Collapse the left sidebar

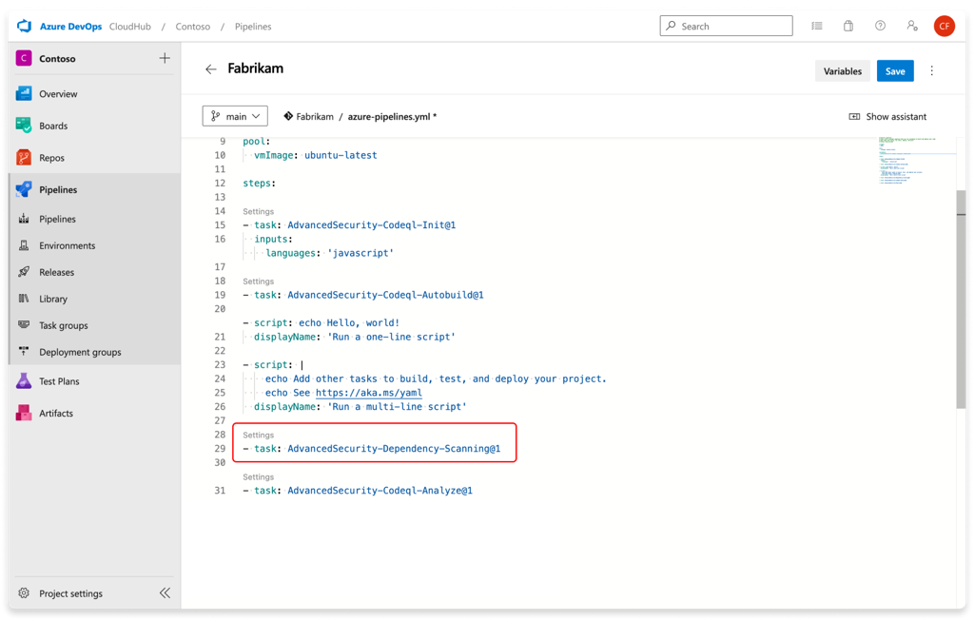point(165,592)
